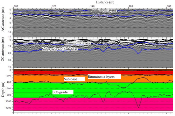The height and width of the screenshot is (116, 175).
Task: Click the Sub-grade label box
Action: [63, 92]
